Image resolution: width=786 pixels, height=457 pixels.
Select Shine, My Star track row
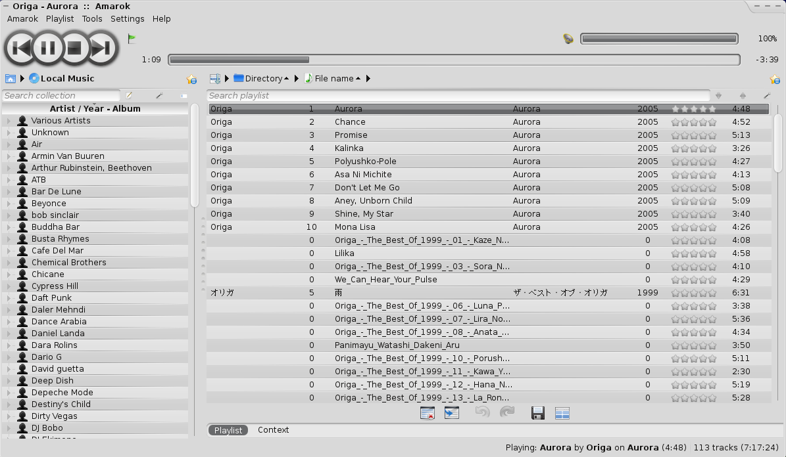click(x=488, y=214)
